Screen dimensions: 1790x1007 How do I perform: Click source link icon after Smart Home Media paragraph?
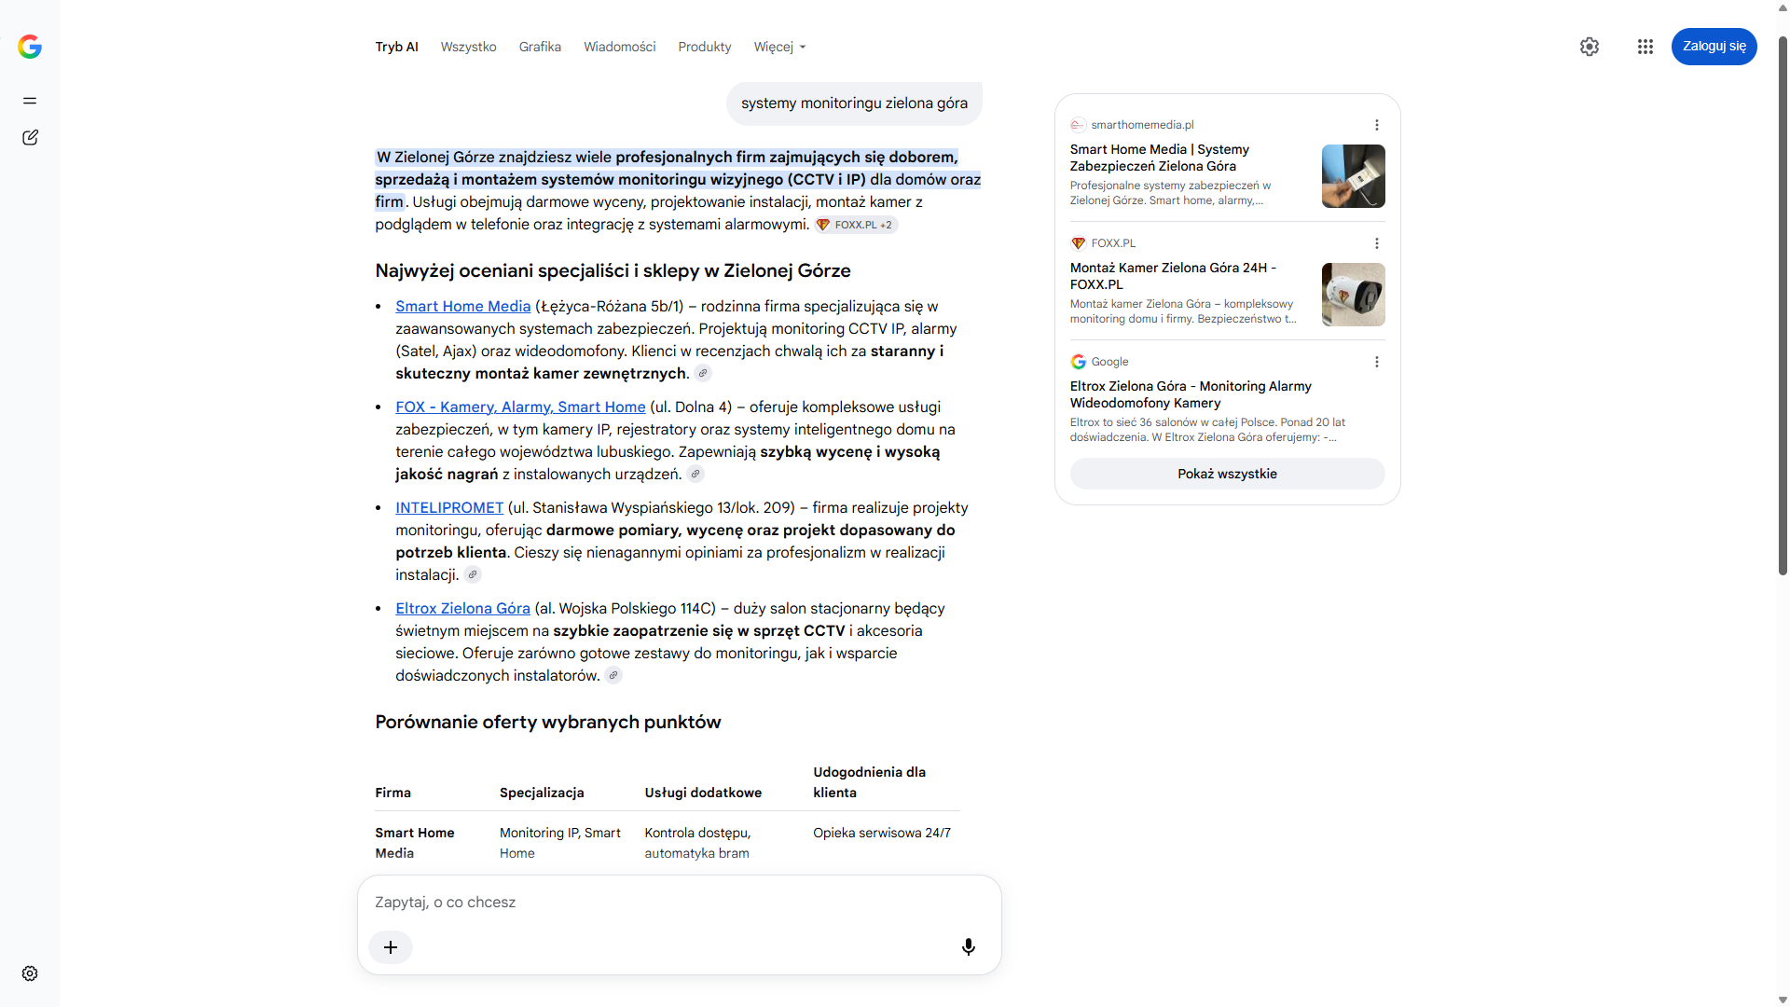tap(703, 374)
